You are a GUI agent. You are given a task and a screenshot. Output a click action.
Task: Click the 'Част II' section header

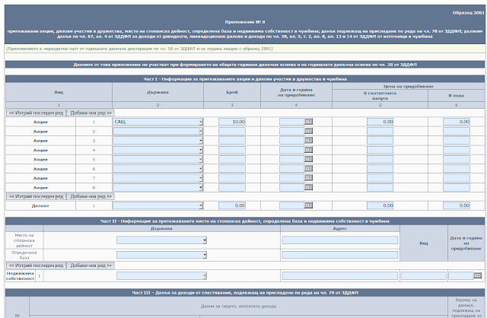pyautogui.click(x=245, y=221)
